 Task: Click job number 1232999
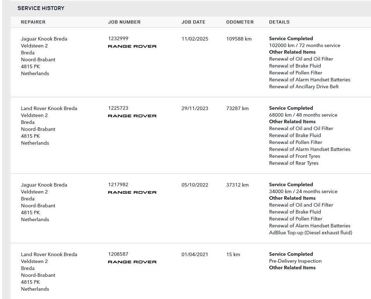click(x=118, y=38)
